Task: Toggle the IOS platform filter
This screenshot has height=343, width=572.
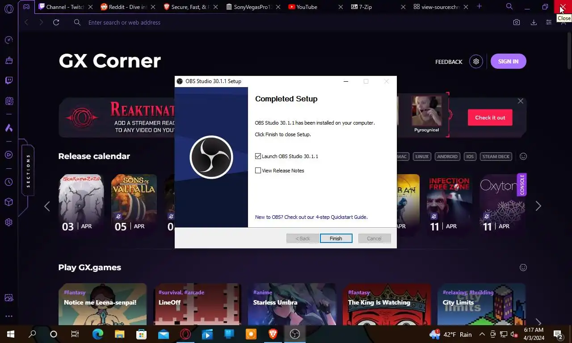Action: [470, 156]
